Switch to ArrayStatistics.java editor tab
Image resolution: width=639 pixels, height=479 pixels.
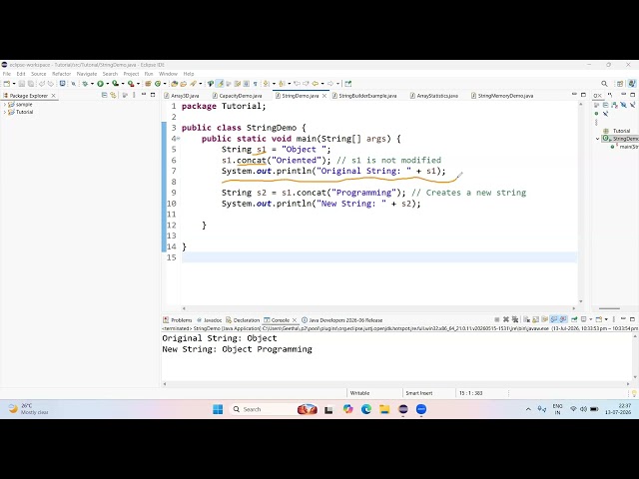[x=434, y=96]
